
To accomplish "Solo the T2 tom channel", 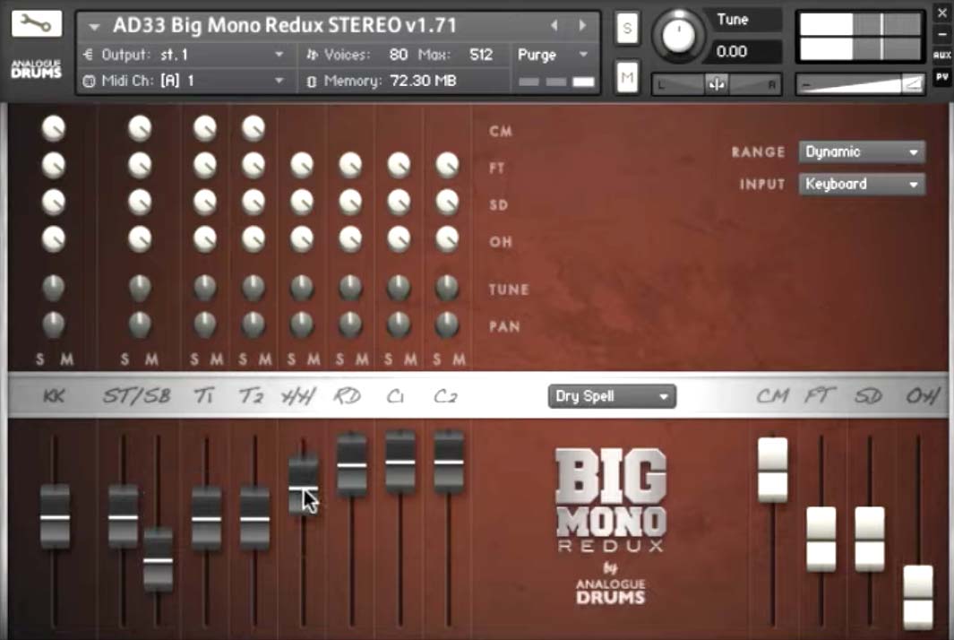I will click(243, 359).
